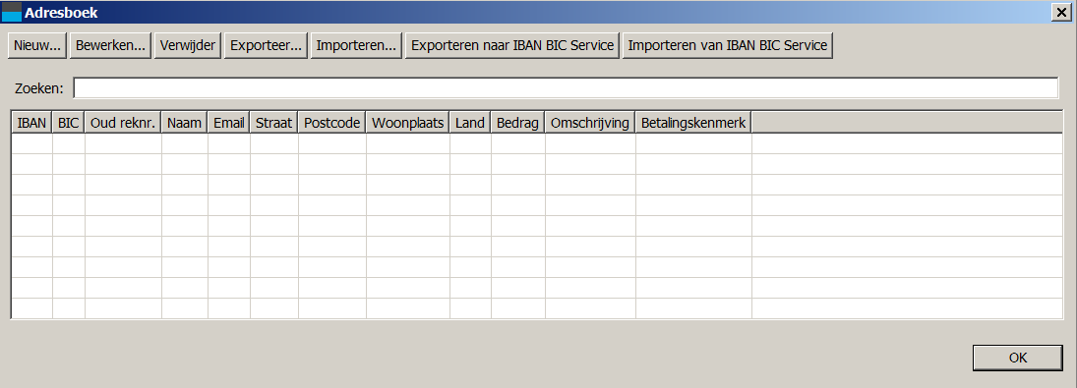Select the Verwijder button
The image size is (1077, 388).
[x=188, y=45]
